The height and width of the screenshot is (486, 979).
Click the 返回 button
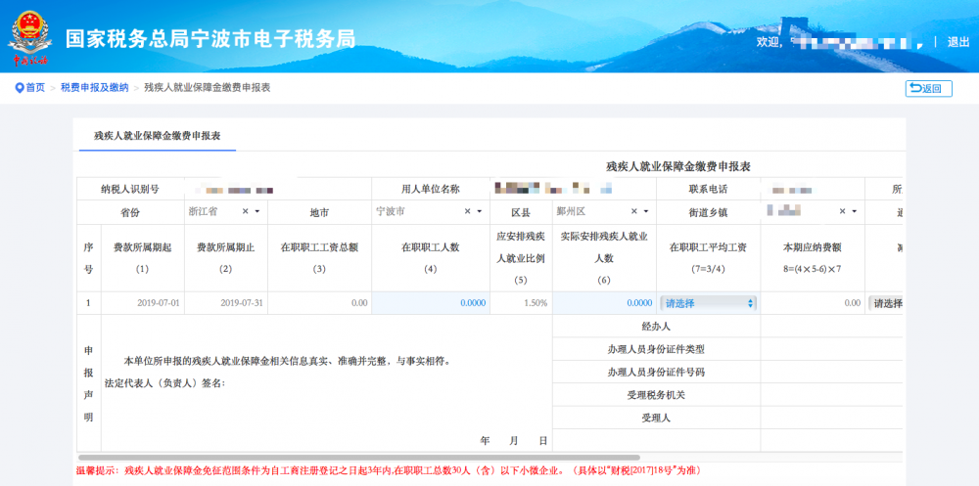click(928, 89)
